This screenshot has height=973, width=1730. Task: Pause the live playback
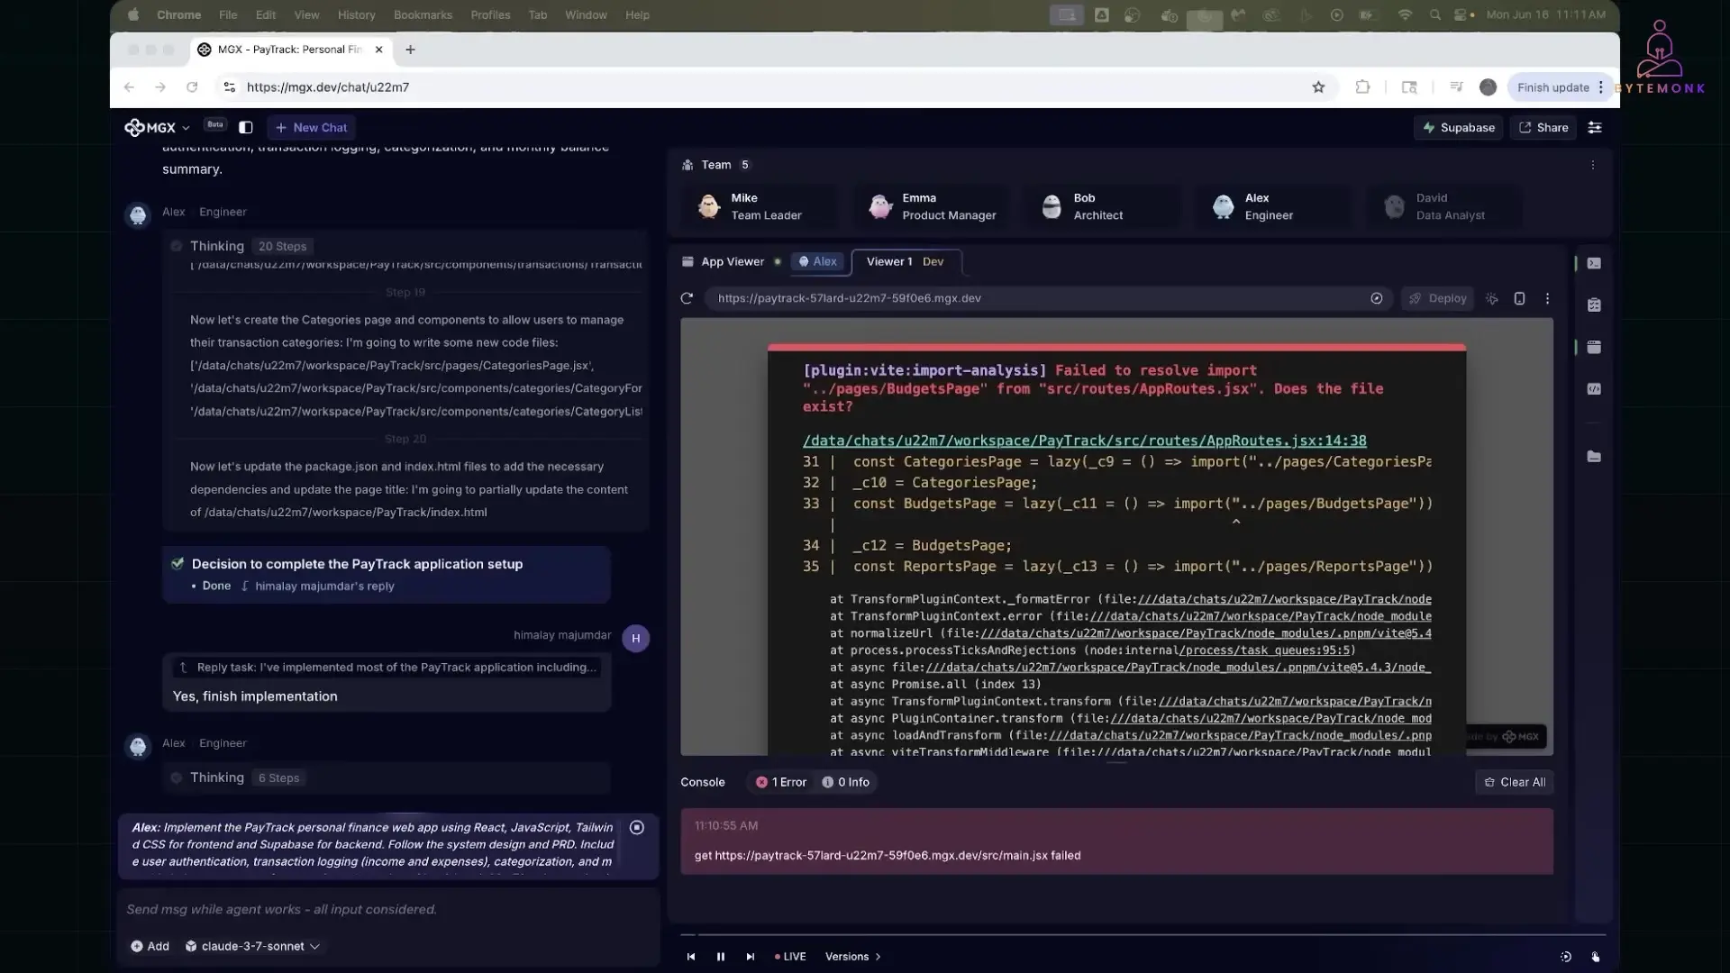(x=721, y=957)
